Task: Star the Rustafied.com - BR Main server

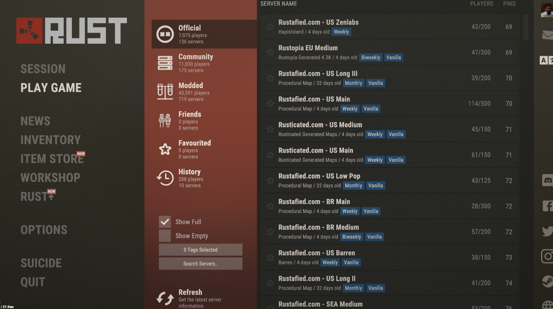Action: tap(270, 206)
